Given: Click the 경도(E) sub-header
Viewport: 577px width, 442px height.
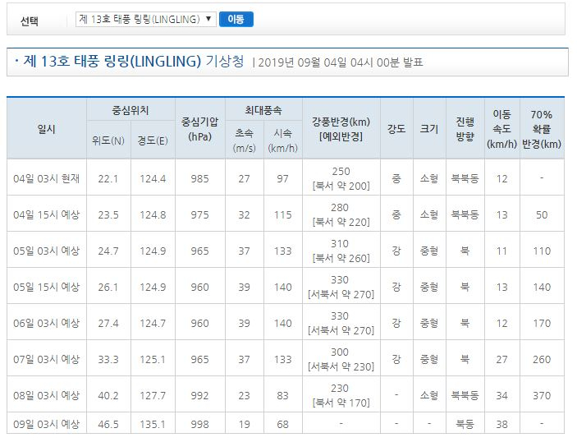Looking at the screenshot, I should click(153, 140).
